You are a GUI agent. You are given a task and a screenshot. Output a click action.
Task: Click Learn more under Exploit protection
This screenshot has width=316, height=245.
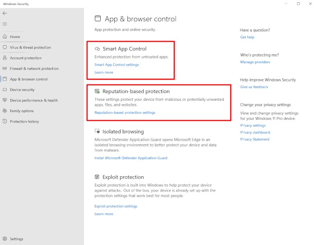pyautogui.click(x=104, y=214)
